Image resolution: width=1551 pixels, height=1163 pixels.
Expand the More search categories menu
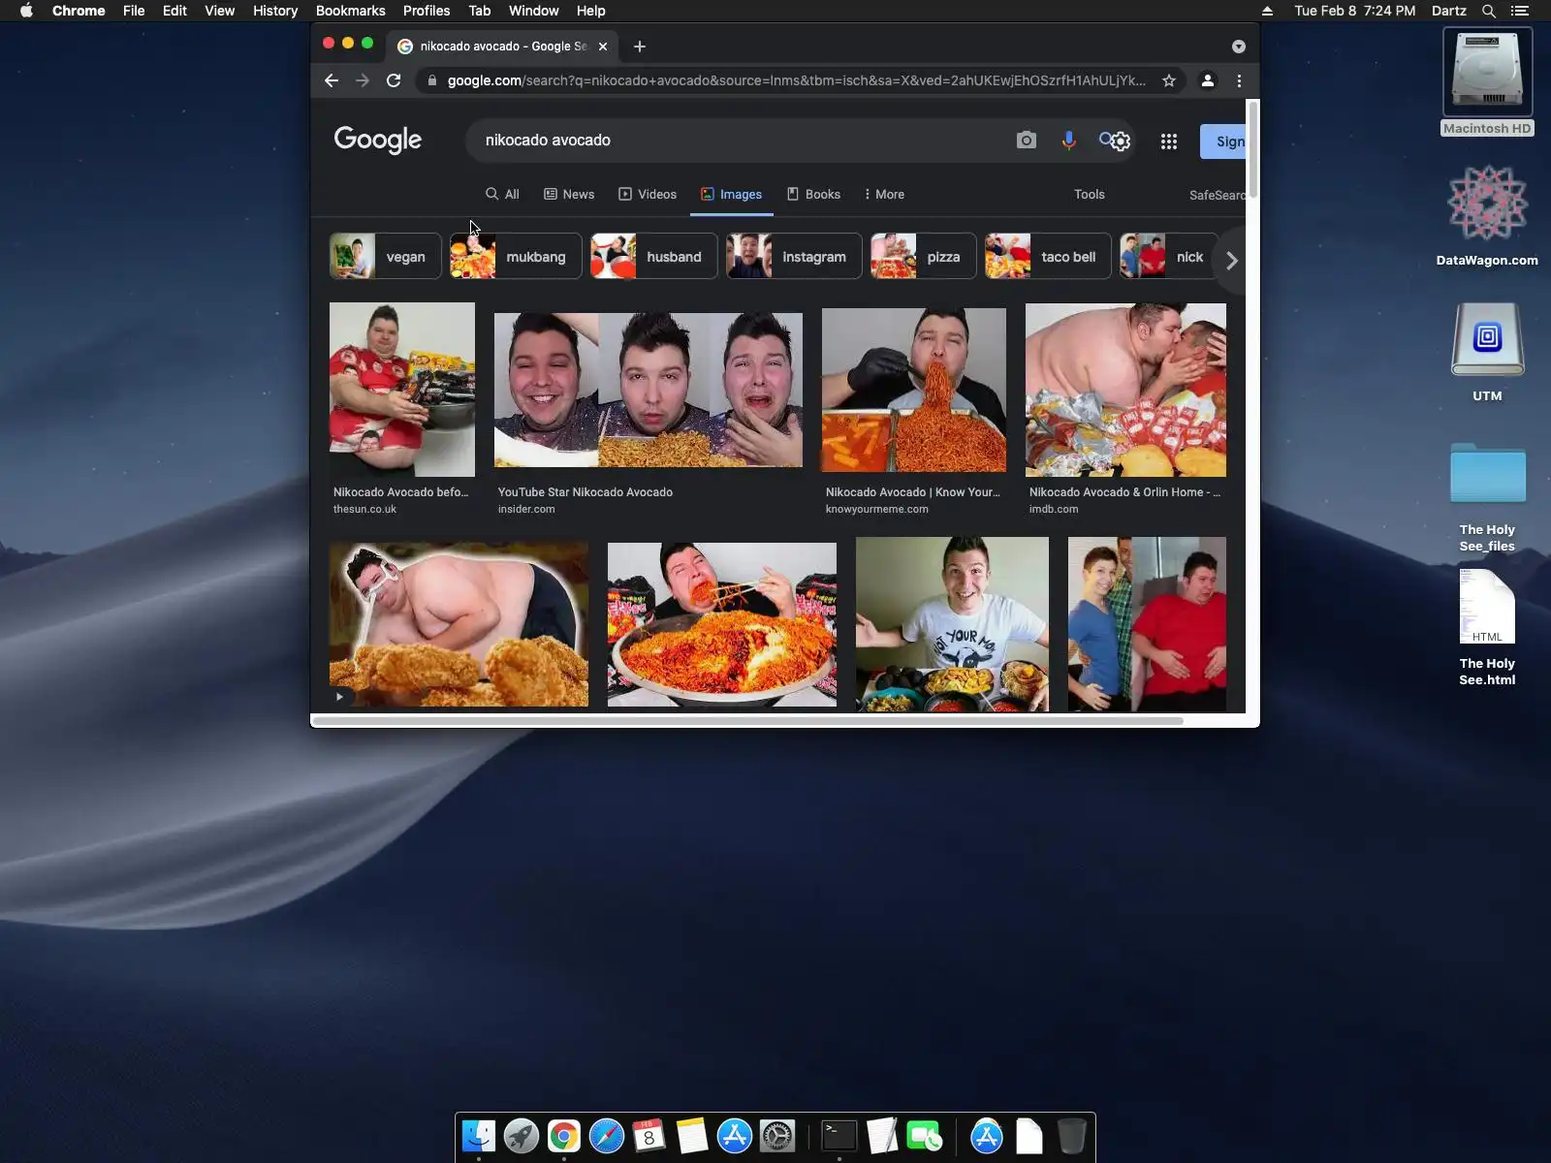coord(884,194)
